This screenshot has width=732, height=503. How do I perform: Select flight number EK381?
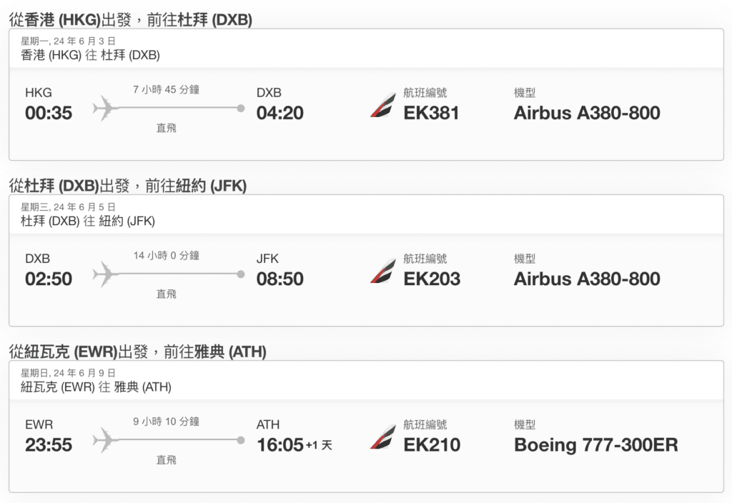point(431,113)
